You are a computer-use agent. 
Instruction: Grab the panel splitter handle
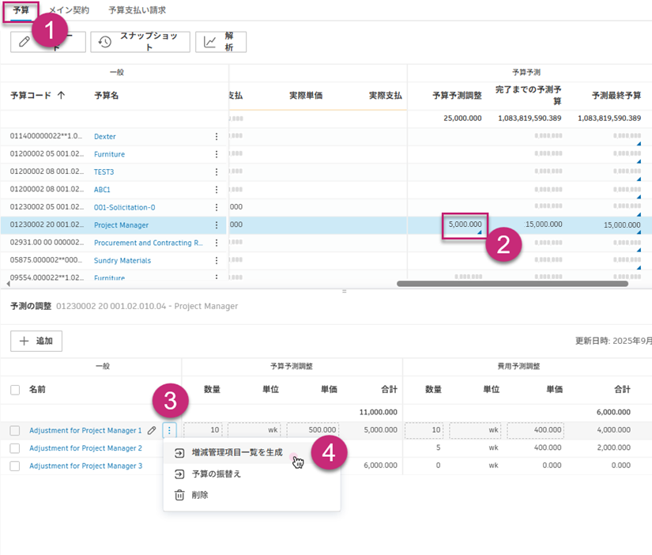tap(345, 291)
